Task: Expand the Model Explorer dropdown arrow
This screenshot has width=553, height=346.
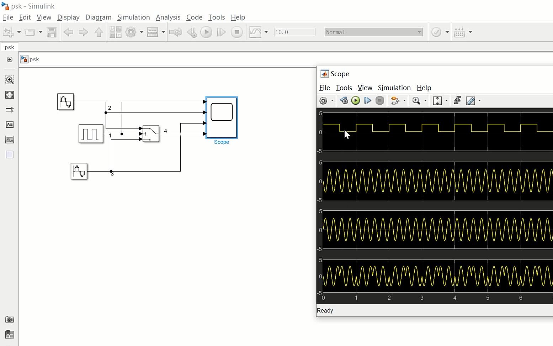Action: coord(163,32)
